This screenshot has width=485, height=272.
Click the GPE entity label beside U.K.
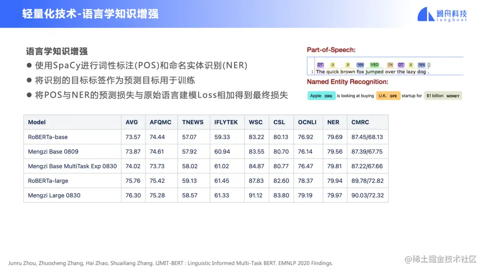[393, 96]
